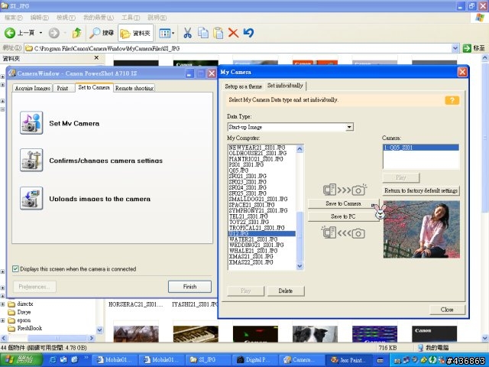Screen dimensions: 489x367
Task: Click the Start button
Action: point(21,360)
